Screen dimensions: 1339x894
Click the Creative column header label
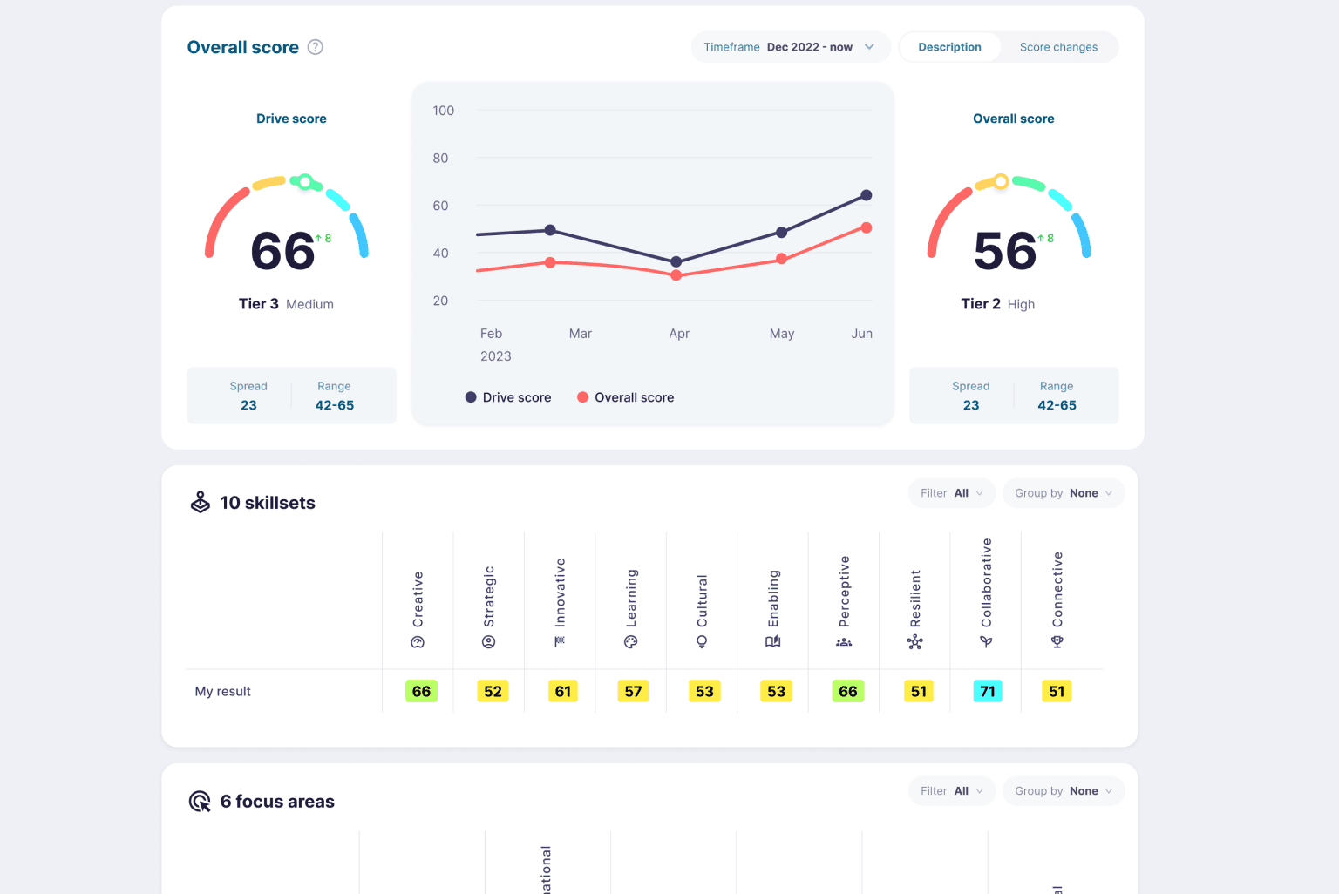click(x=418, y=599)
